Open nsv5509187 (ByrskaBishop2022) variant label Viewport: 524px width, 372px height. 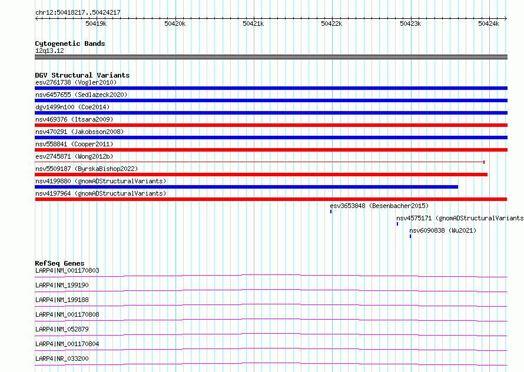[x=87, y=169]
